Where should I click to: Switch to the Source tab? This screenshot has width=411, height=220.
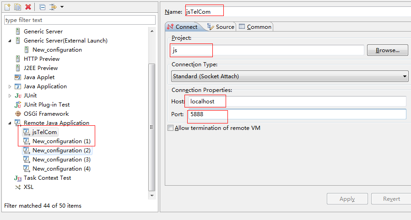click(221, 27)
